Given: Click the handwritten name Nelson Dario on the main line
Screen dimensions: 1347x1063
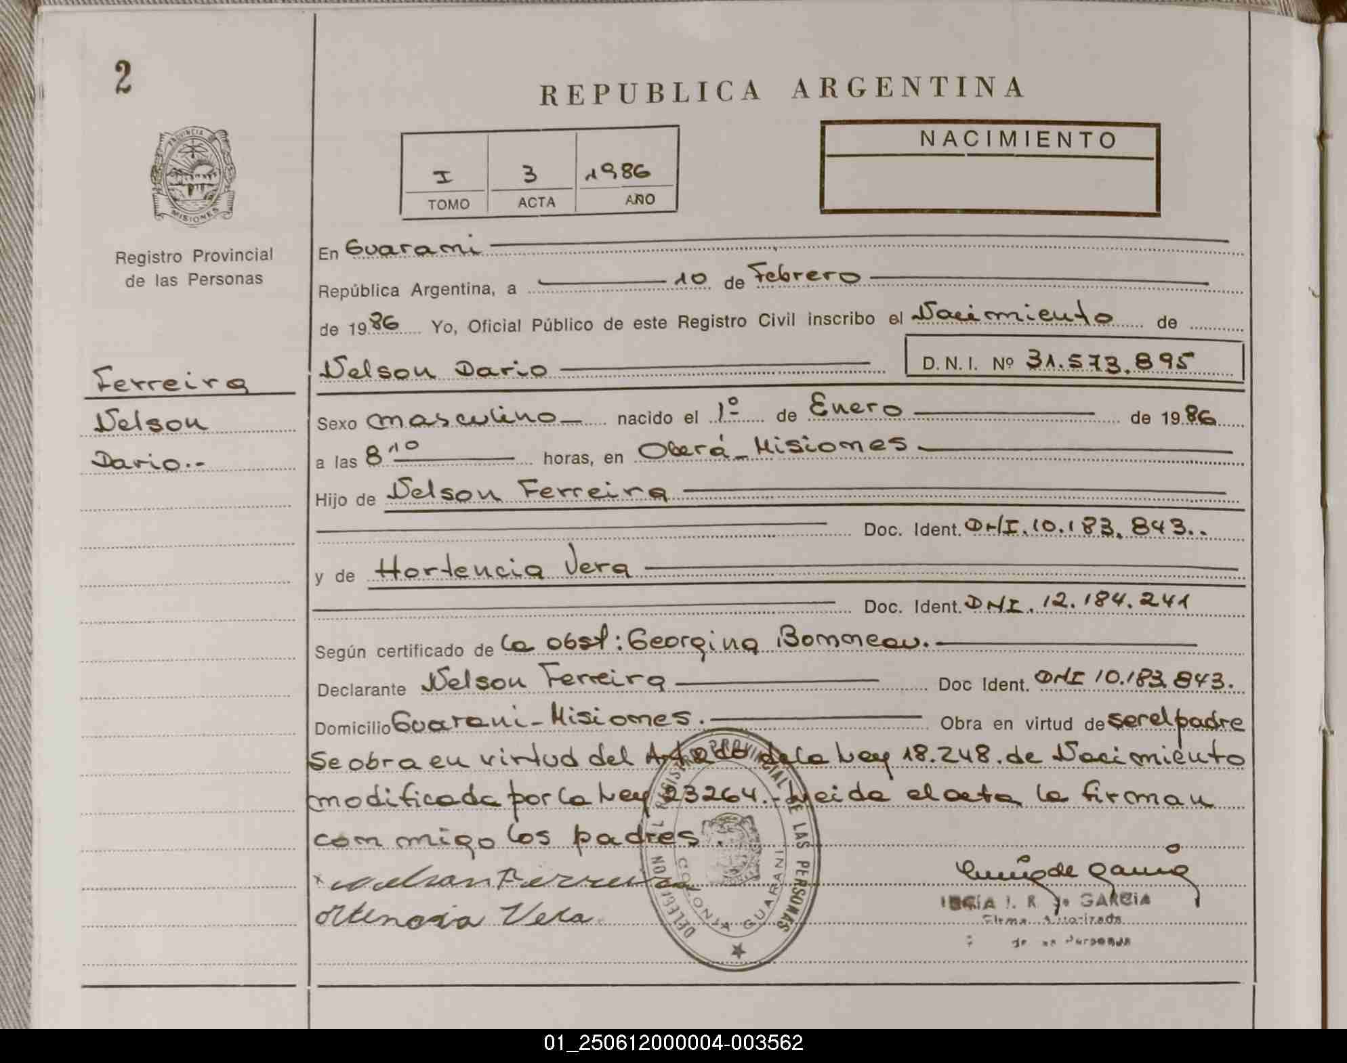Looking at the screenshot, I should pos(434,370).
